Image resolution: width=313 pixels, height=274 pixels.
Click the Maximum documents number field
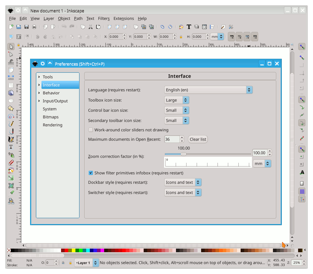(x=172, y=139)
